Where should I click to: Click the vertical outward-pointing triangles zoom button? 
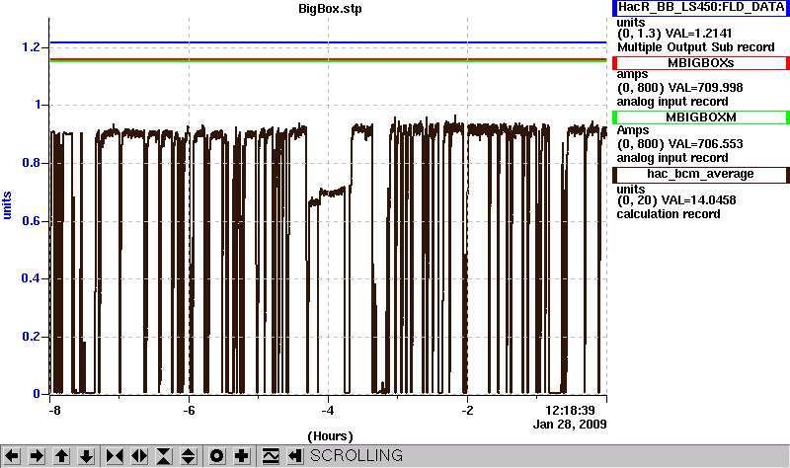[189, 456]
